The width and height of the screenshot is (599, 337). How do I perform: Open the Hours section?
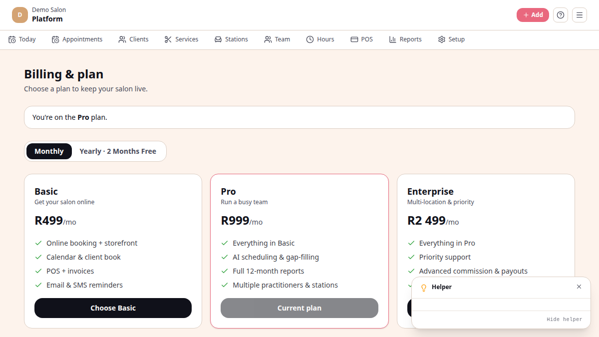[x=320, y=39]
